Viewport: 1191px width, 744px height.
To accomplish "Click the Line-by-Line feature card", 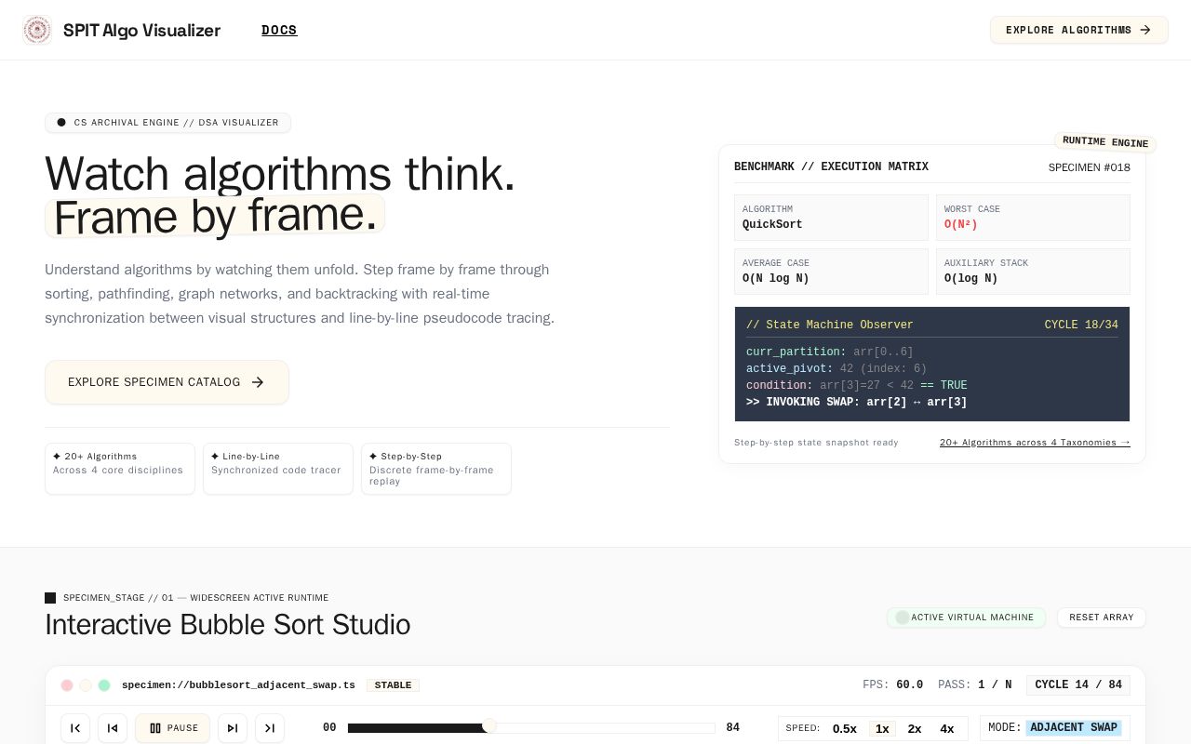I will pos(278,469).
